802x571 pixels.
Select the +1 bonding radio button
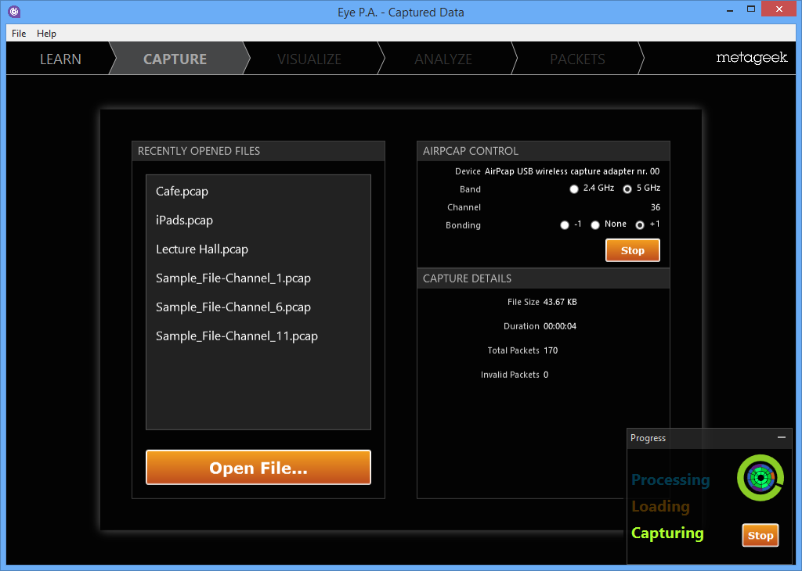coord(640,225)
